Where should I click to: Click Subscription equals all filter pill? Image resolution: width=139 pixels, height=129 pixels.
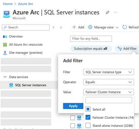(91, 49)
